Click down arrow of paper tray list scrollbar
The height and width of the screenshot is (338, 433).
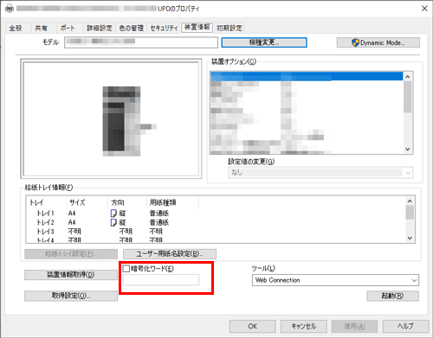[410, 238]
